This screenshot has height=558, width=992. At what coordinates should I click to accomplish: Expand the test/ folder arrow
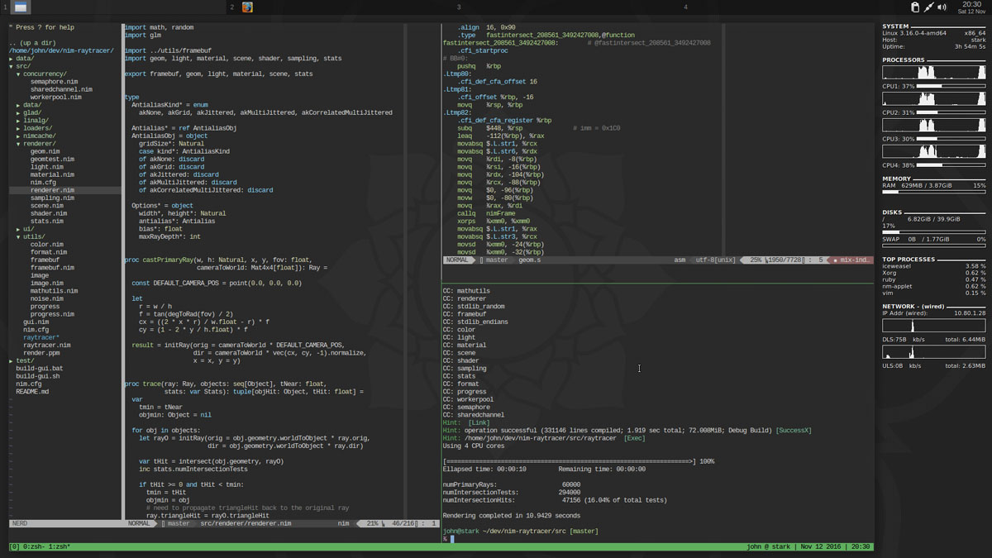click(12, 360)
